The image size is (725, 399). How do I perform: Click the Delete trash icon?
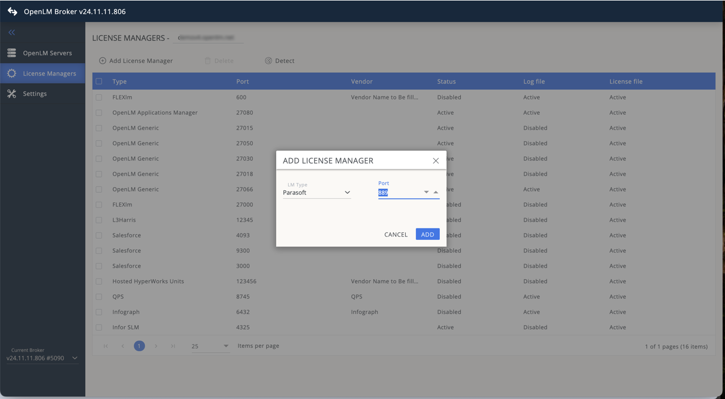(208, 60)
